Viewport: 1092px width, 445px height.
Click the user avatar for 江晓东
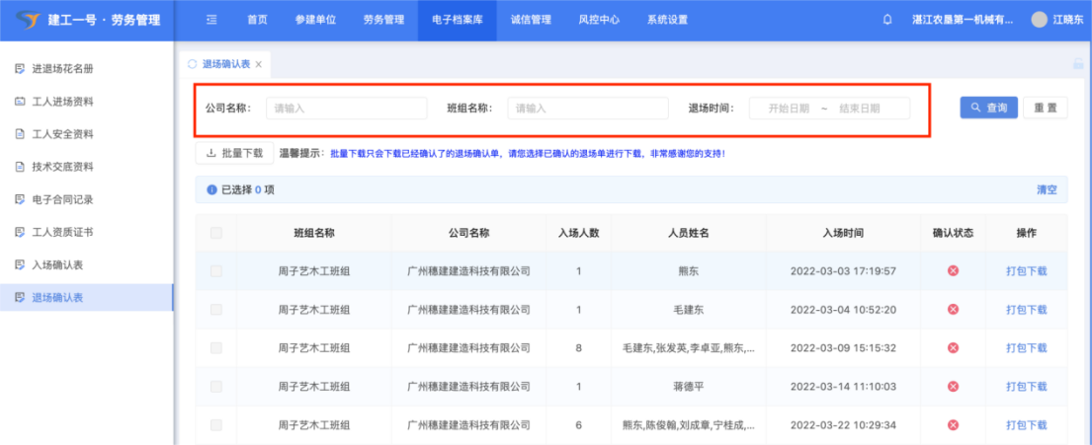click(x=1039, y=20)
